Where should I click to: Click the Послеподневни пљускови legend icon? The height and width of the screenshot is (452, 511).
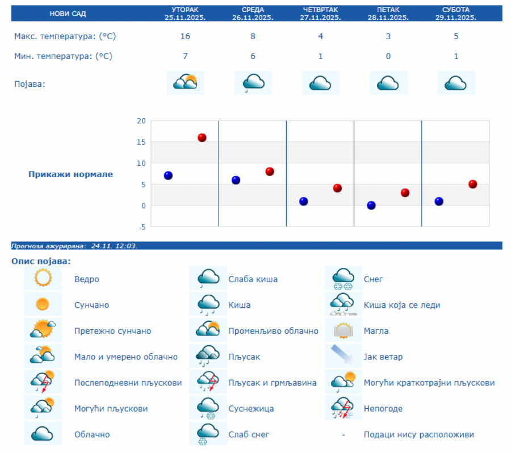43,382
